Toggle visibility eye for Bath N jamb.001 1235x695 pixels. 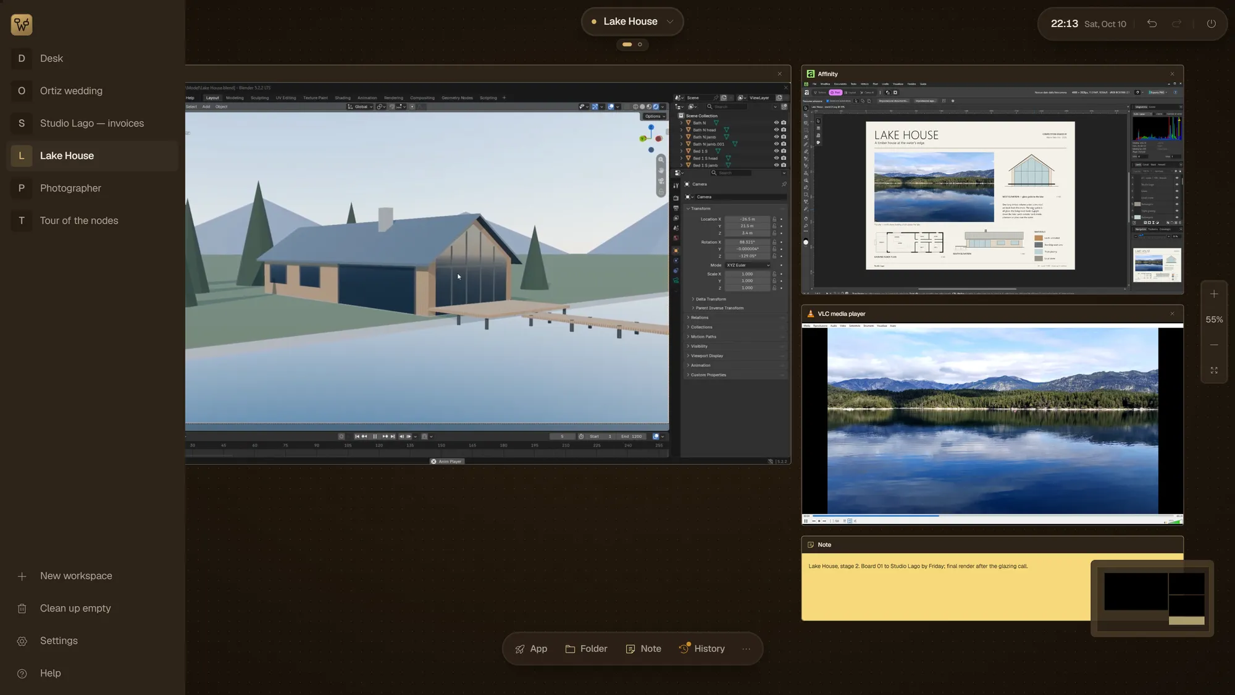click(776, 144)
